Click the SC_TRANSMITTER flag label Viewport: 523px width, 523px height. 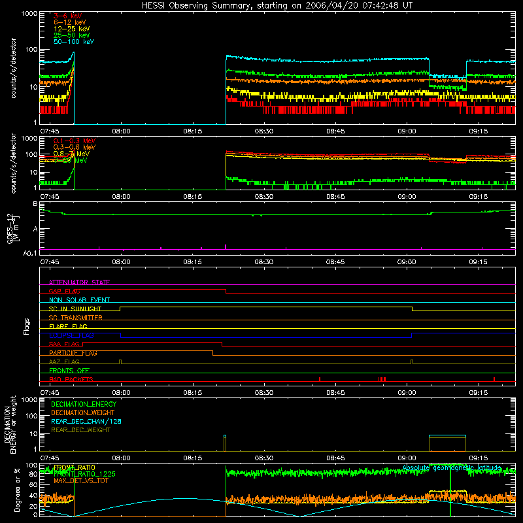tap(76, 318)
